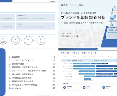Click page number 71 in the contents

(54, 81)
